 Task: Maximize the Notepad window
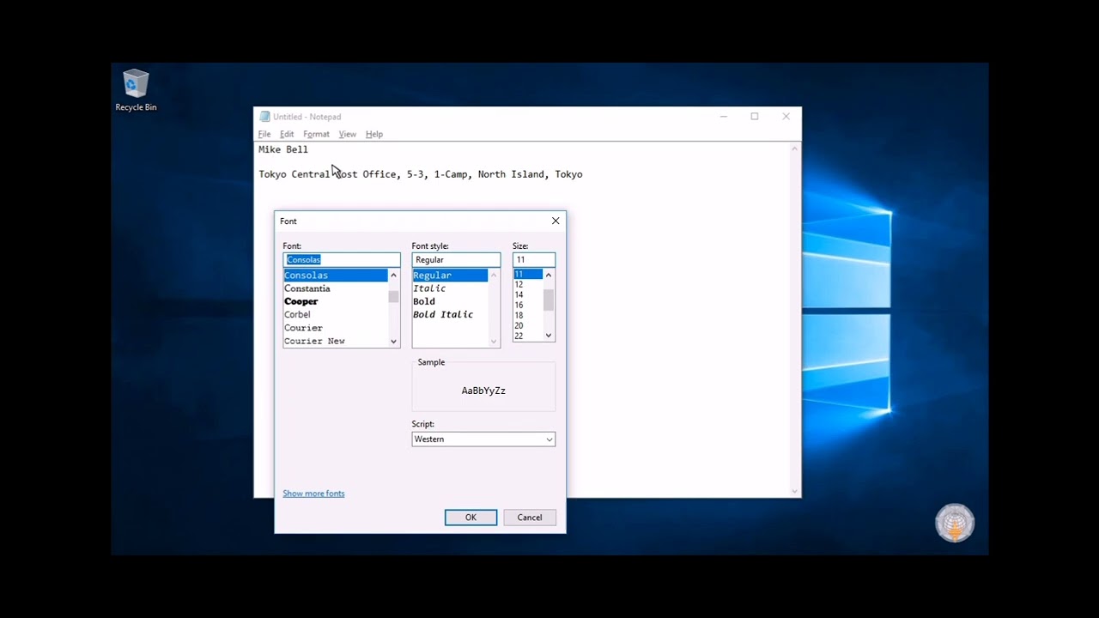pos(755,117)
